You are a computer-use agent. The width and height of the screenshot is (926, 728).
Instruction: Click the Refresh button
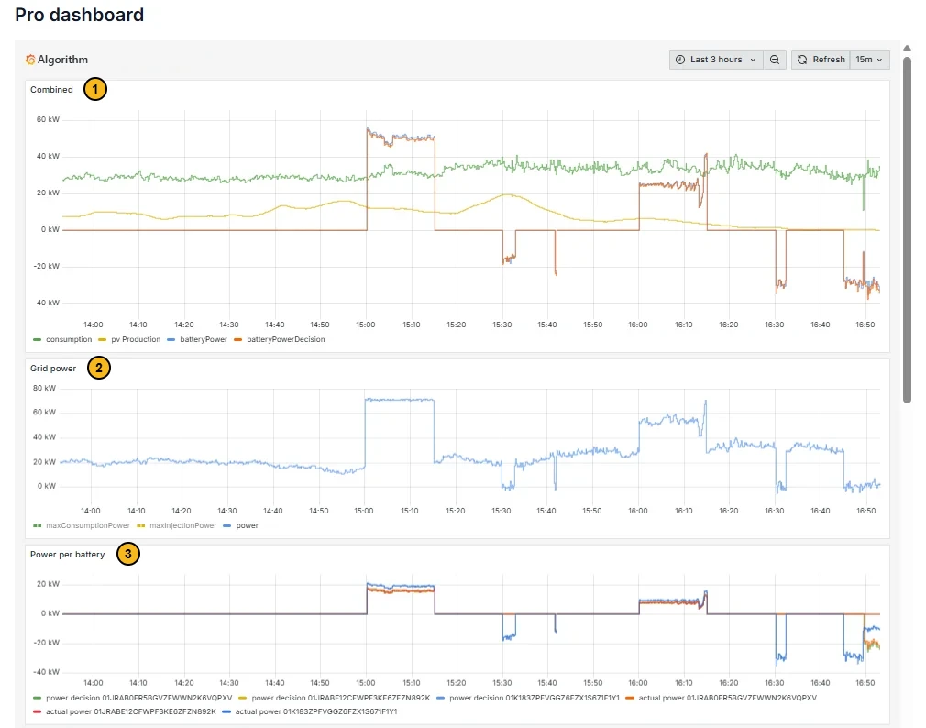click(x=821, y=60)
